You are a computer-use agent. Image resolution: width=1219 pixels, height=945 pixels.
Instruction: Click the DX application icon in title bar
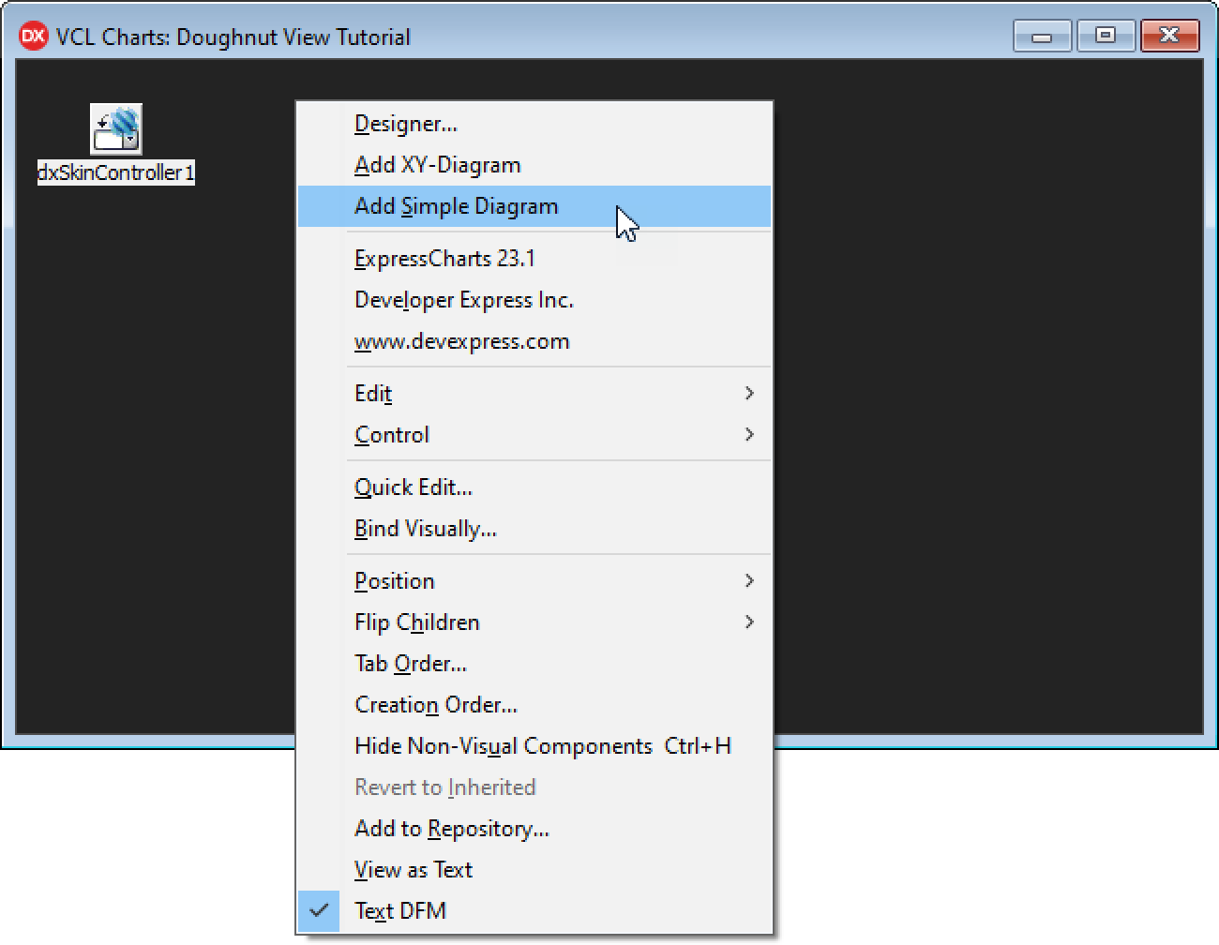[33, 37]
